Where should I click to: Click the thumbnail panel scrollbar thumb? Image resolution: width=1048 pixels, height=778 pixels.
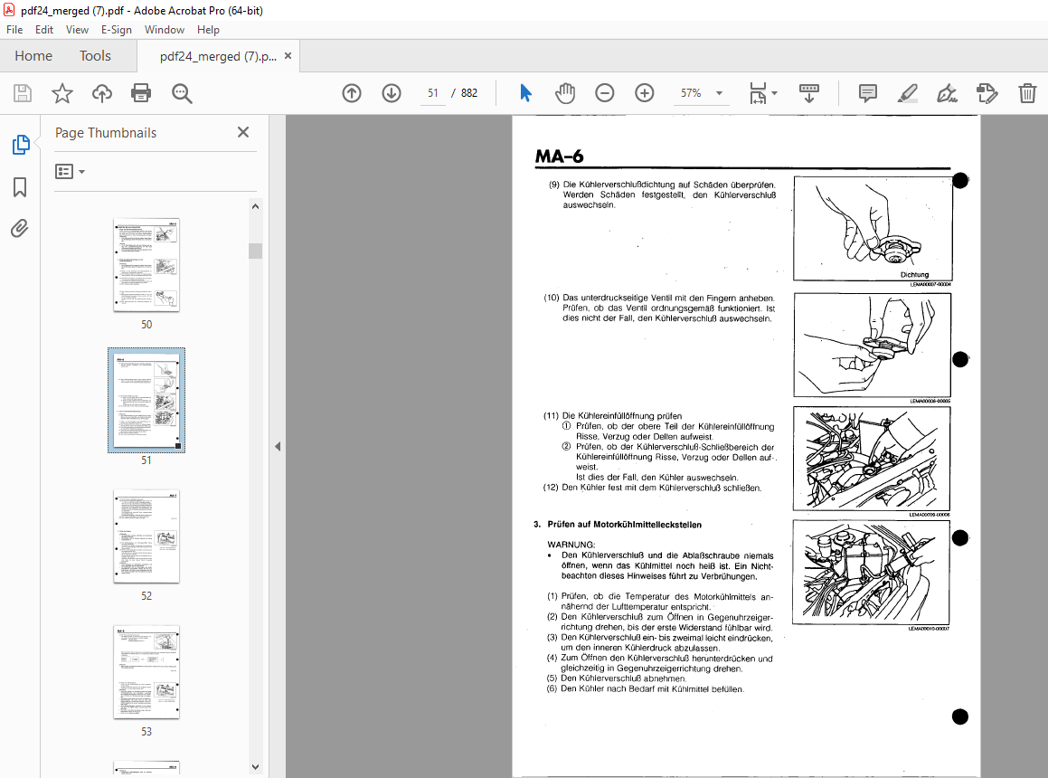(x=255, y=251)
